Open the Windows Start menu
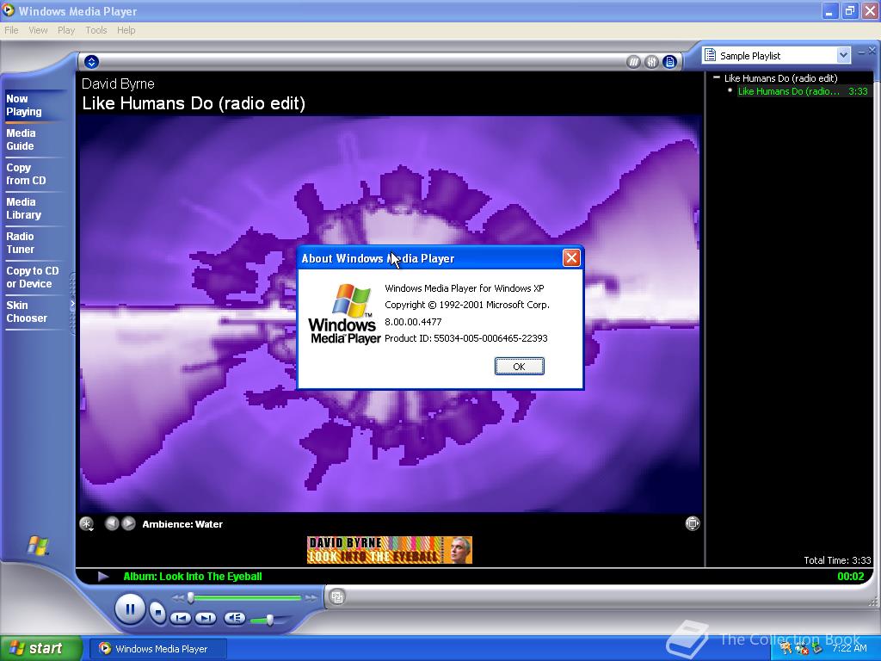The width and height of the screenshot is (881, 661). [x=41, y=648]
